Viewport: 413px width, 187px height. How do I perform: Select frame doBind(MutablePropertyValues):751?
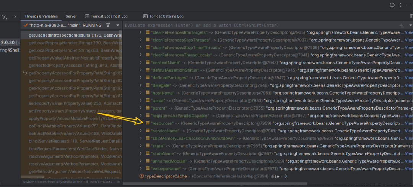click(72, 126)
